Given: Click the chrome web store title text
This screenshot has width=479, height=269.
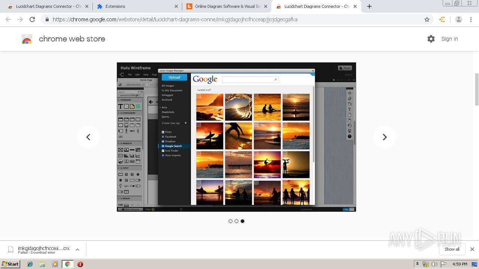Looking at the screenshot, I should tap(72, 39).
